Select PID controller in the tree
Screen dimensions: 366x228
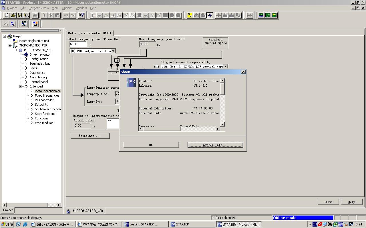pyautogui.click(x=44, y=100)
